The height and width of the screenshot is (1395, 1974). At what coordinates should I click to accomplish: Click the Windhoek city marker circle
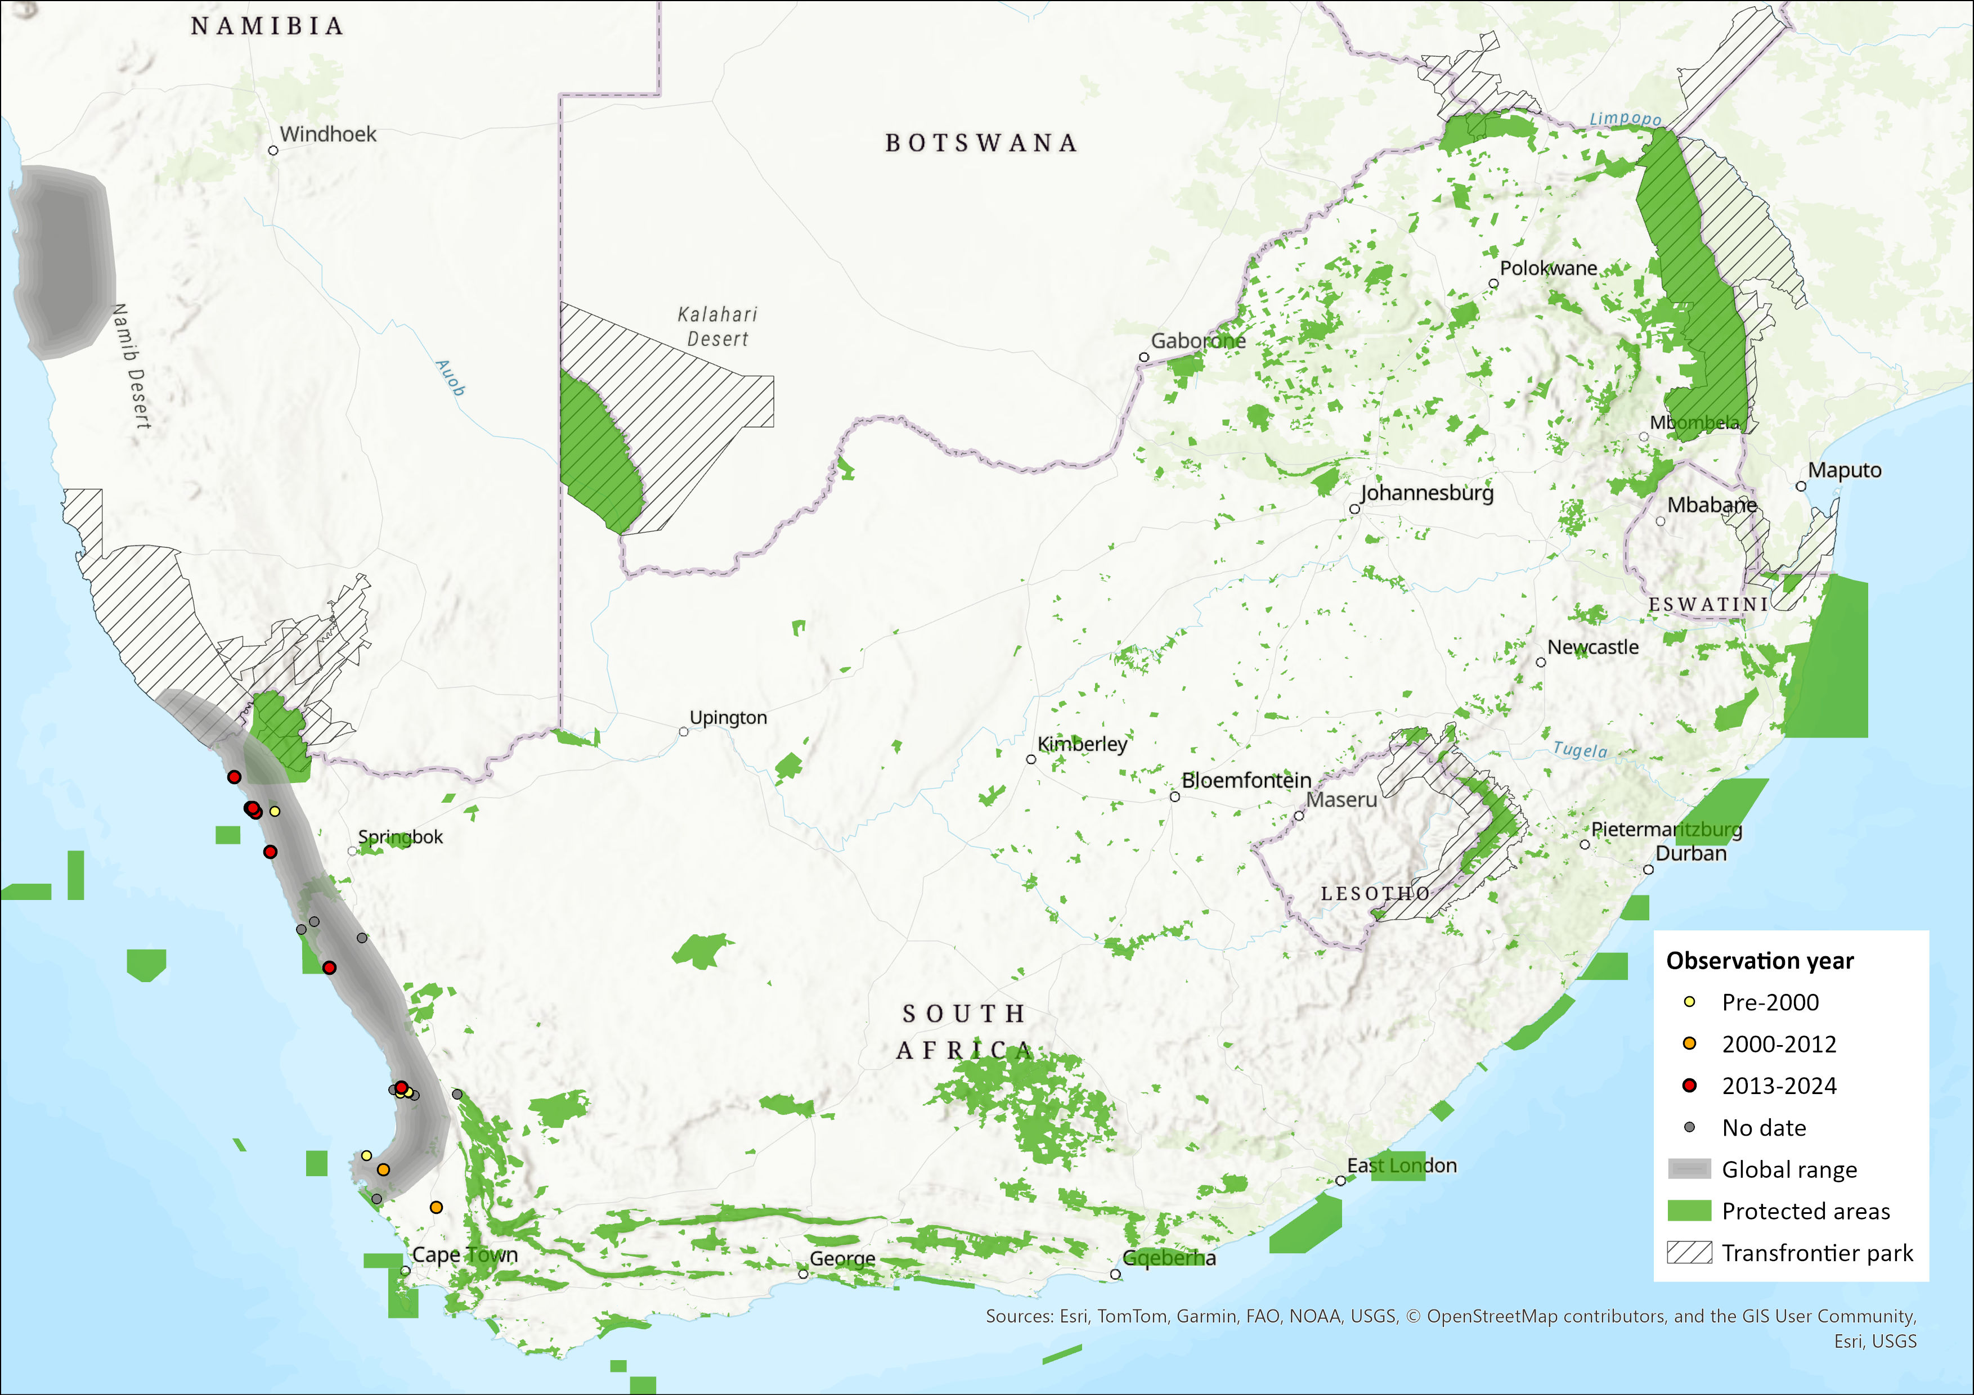(273, 150)
